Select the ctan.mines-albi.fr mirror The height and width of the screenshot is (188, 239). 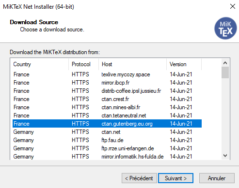pyautogui.click(x=107, y=107)
